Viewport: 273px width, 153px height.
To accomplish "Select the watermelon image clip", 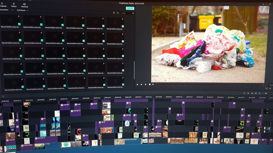I will 216,141.
